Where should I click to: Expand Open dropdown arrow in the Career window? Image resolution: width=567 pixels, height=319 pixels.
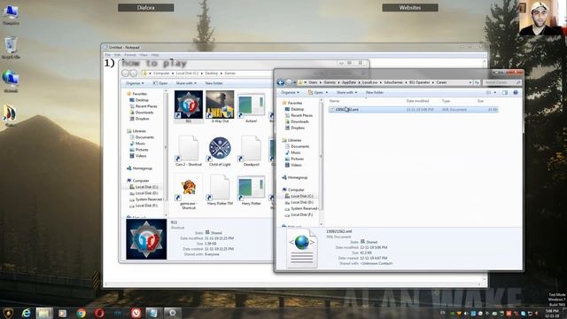327,92
